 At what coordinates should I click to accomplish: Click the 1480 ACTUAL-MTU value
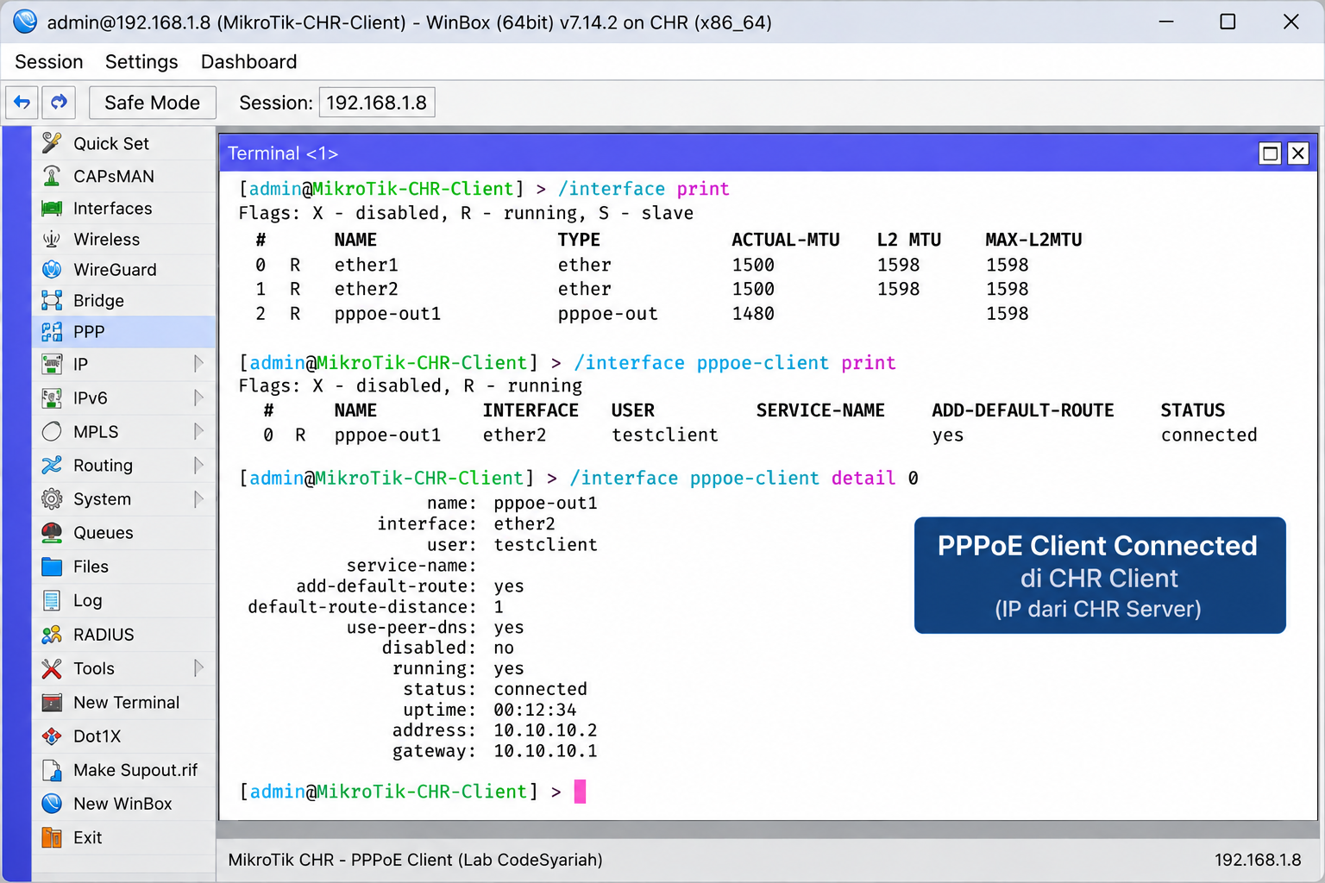tap(753, 314)
